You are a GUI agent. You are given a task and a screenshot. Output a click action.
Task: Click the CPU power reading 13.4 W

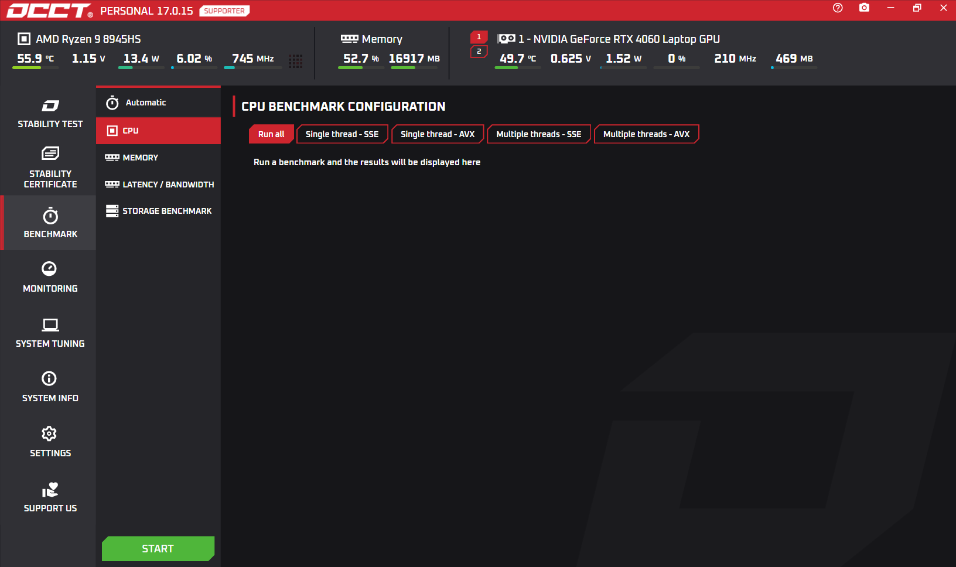[141, 59]
